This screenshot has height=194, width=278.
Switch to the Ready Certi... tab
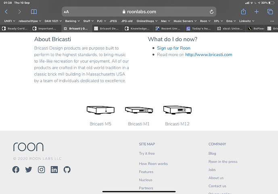pyautogui.click(x=15, y=29)
